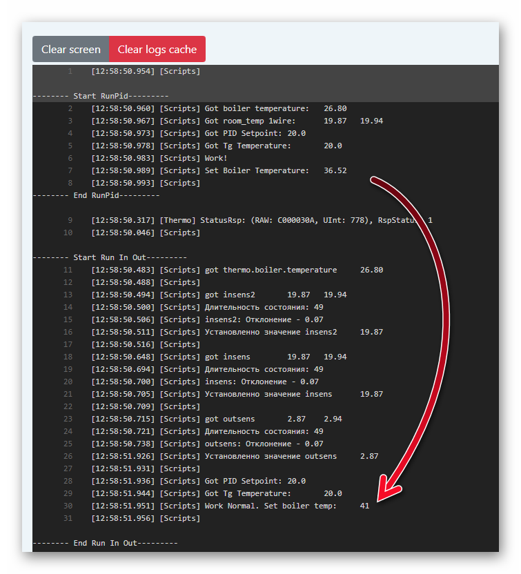Click the 'End RunPid' separator line
The height and width of the screenshot is (574, 521).
click(x=96, y=195)
